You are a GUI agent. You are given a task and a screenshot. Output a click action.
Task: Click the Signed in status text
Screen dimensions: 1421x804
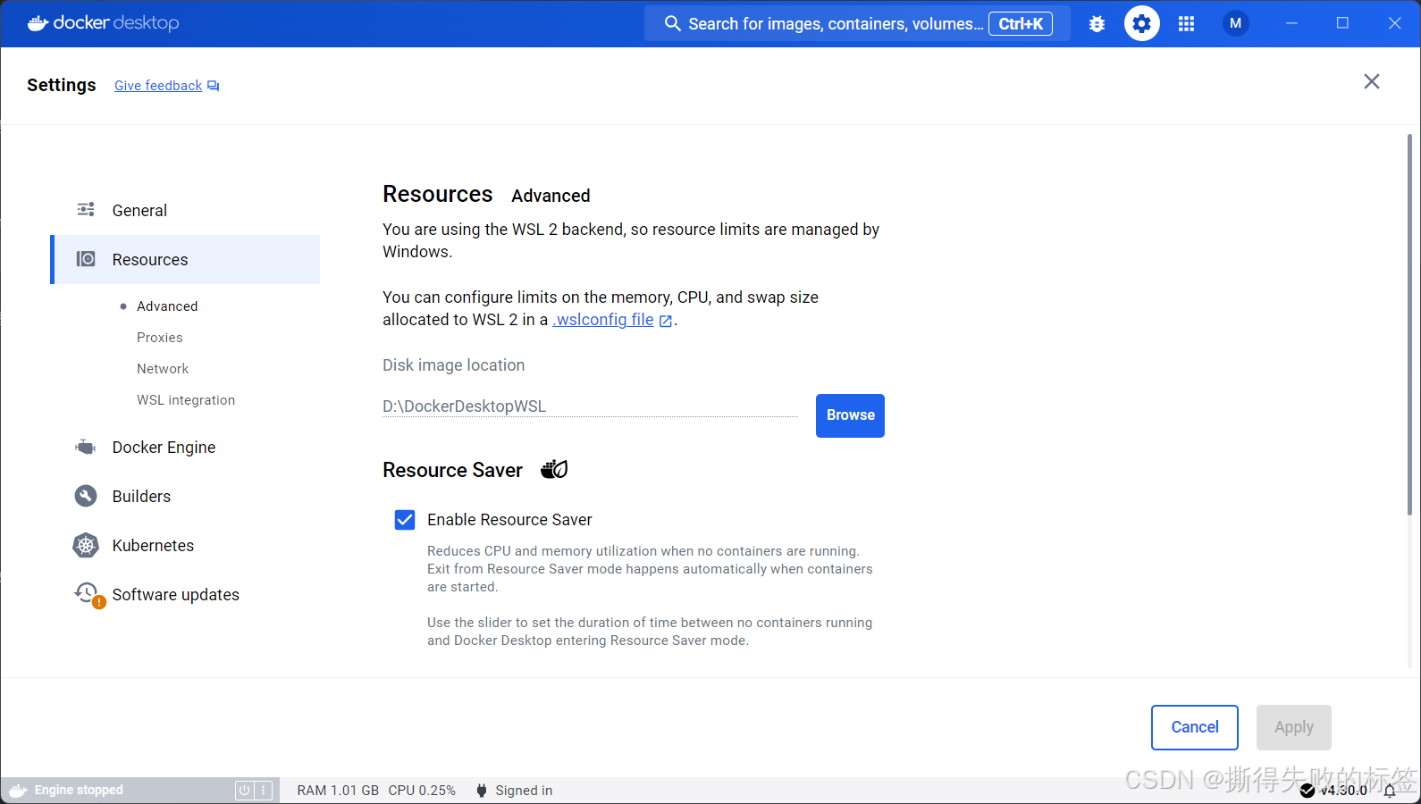(524, 791)
